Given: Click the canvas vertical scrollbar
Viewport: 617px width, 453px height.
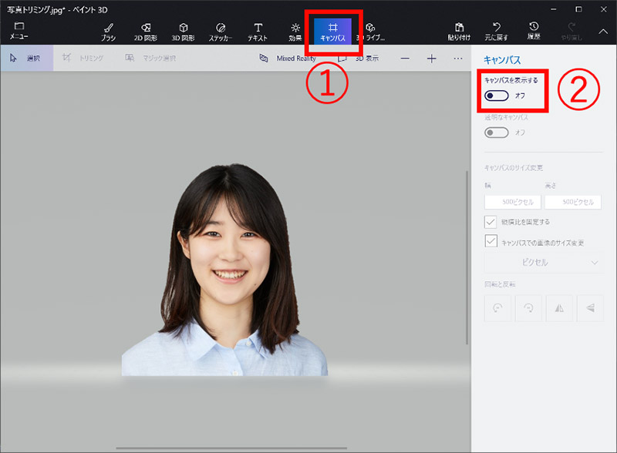Looking at the screenshot, I should [467, 258].
